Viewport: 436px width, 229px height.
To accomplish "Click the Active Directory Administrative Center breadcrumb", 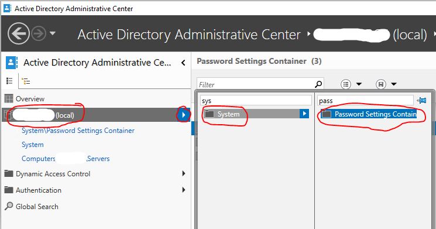I will click(x=189, y=35).
